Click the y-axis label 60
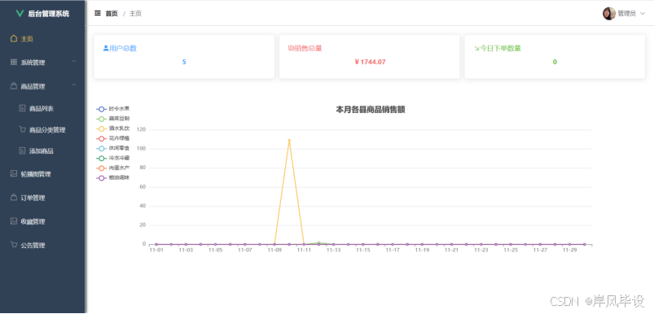The image size is (654, 314). pos(143,187)
